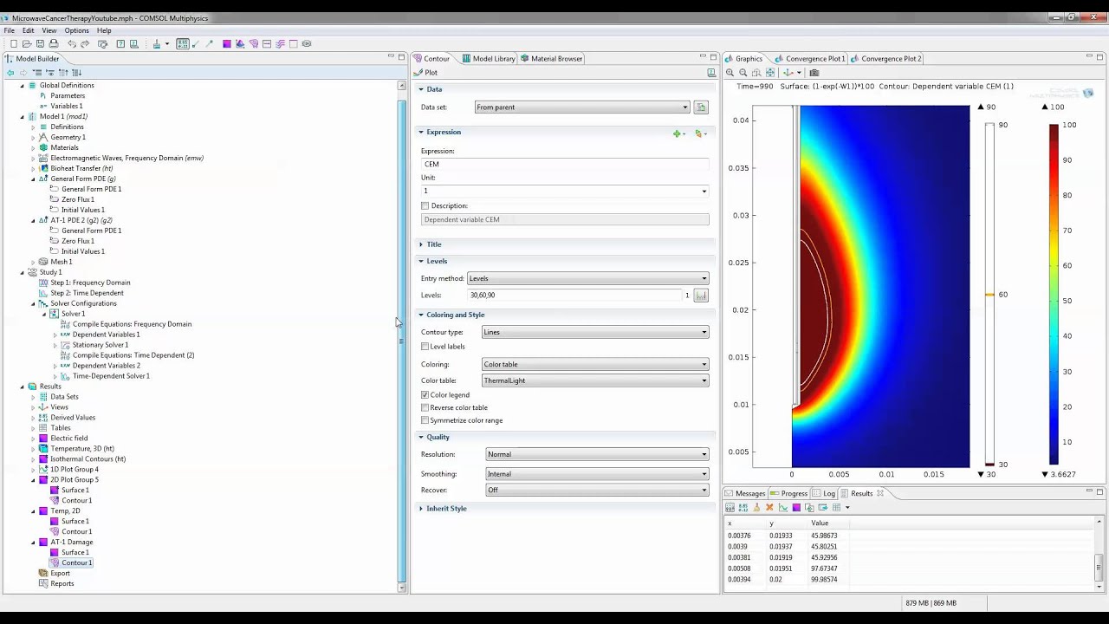
Task: Enable Symmetrize color range checkbox
Action: 425,420
